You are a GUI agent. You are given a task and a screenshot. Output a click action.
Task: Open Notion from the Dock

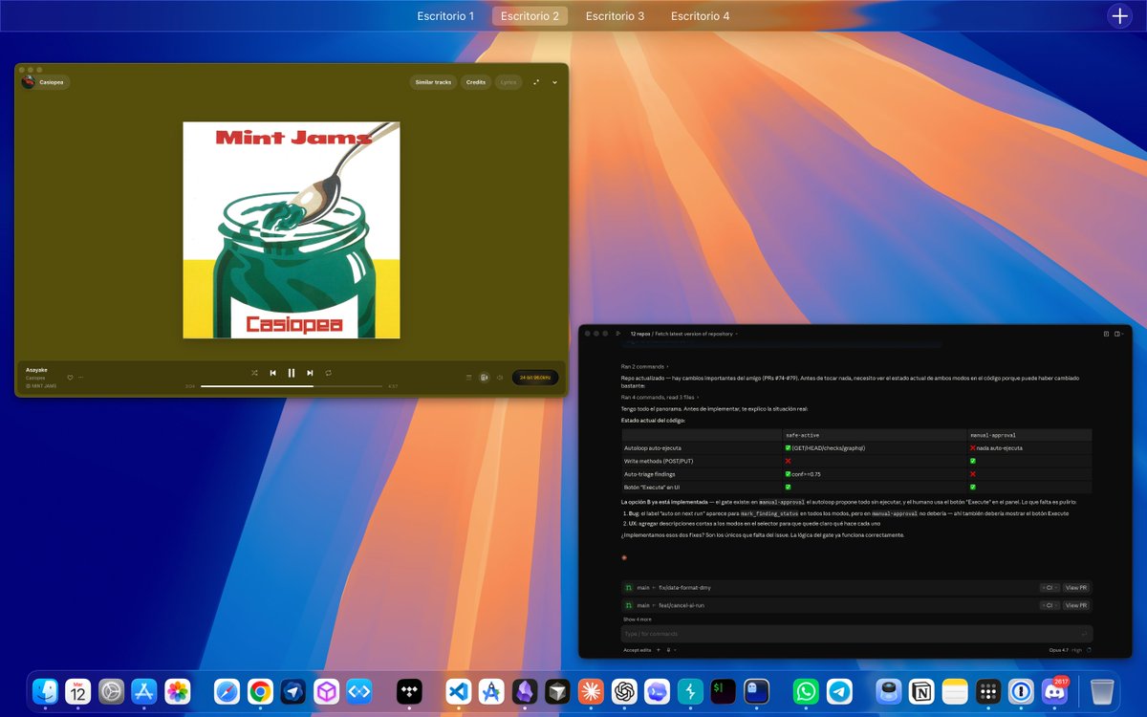pyautogui.click(x=922, y=691)
